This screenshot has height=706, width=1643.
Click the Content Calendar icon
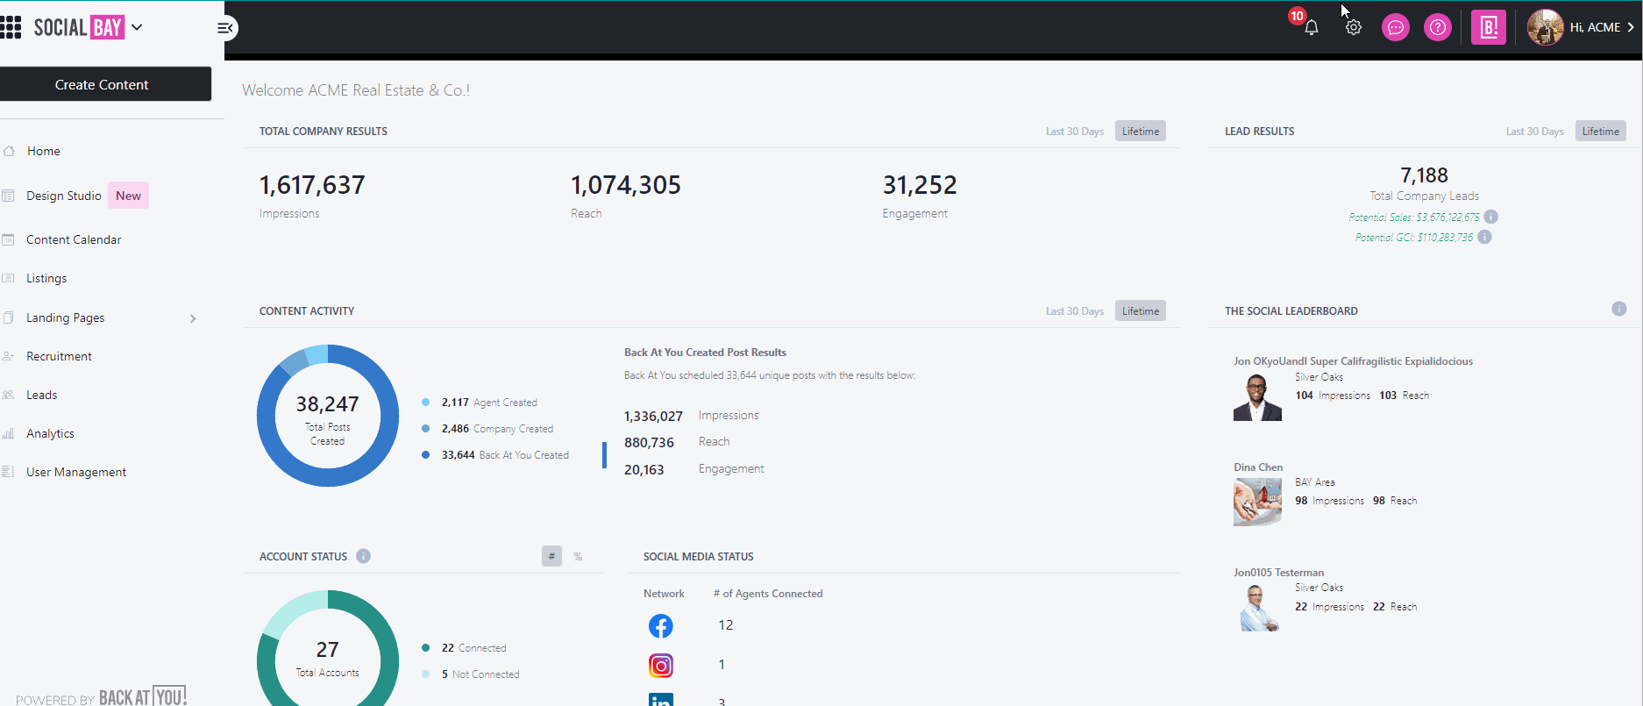click(8, 239)
